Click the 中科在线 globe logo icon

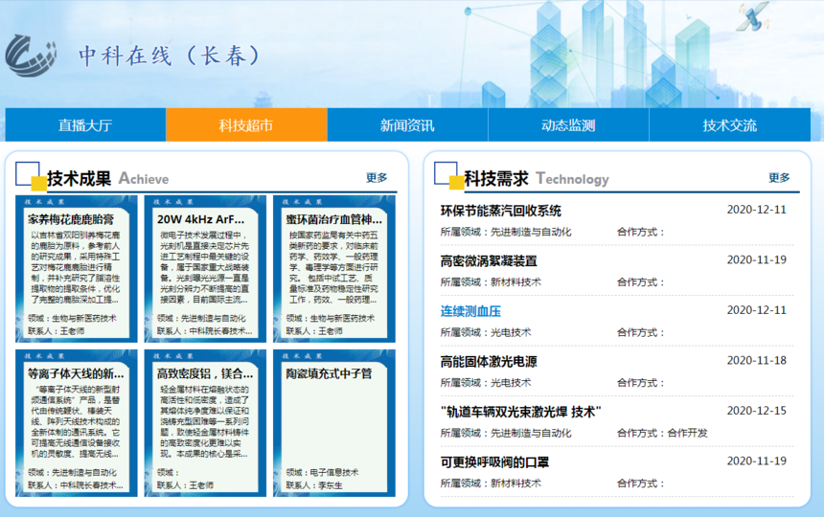click(31, 55)
